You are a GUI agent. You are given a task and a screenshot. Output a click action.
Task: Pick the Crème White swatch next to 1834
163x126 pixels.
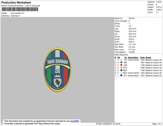pyautogui.click(x=121, y=73)
